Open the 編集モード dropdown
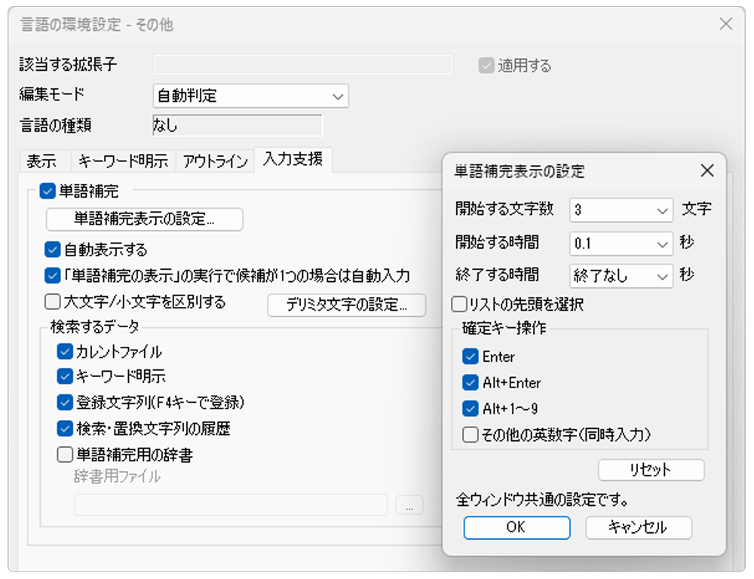 tap(250, 96)
